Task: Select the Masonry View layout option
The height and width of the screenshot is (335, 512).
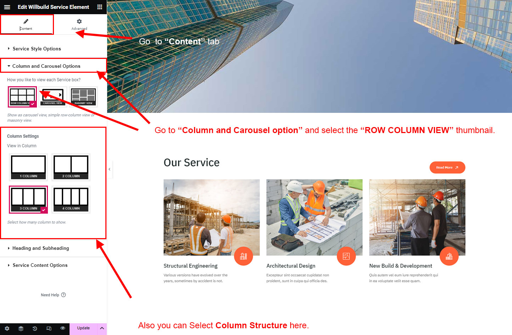Action: [x=83, y=97]
